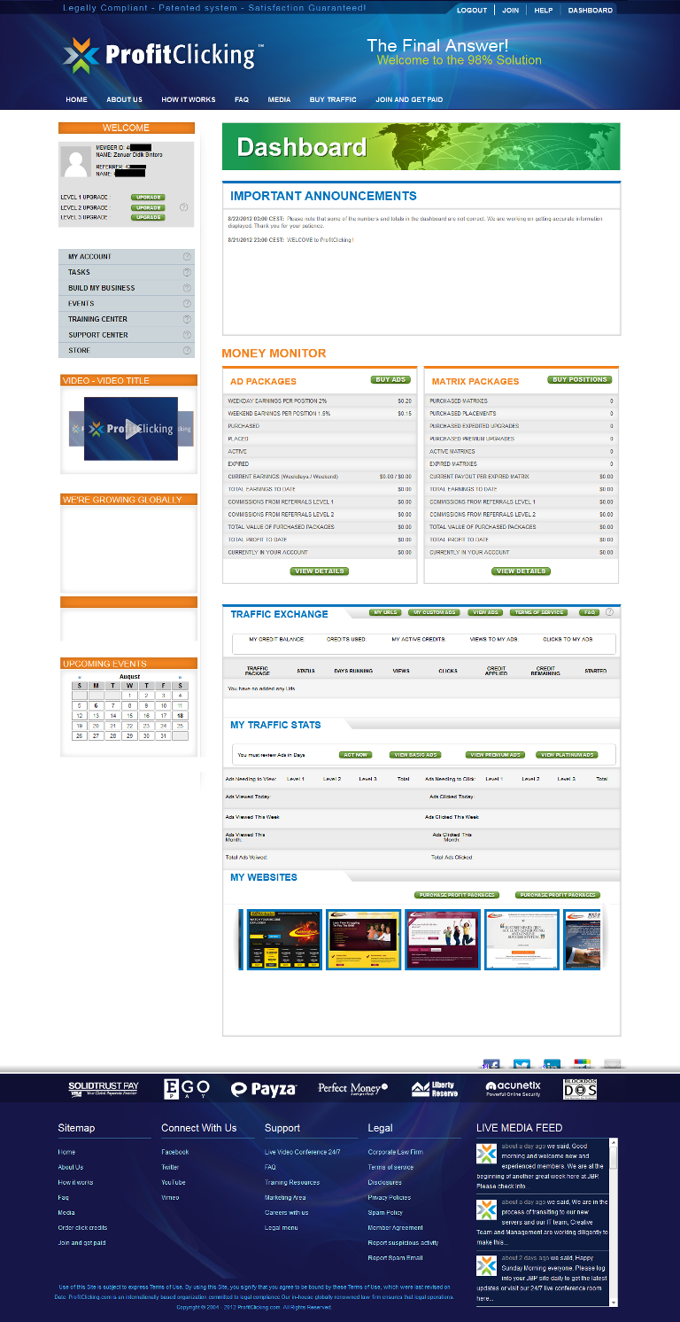
Task: Click the EgoPay logo
Action: pos(187,1089)
